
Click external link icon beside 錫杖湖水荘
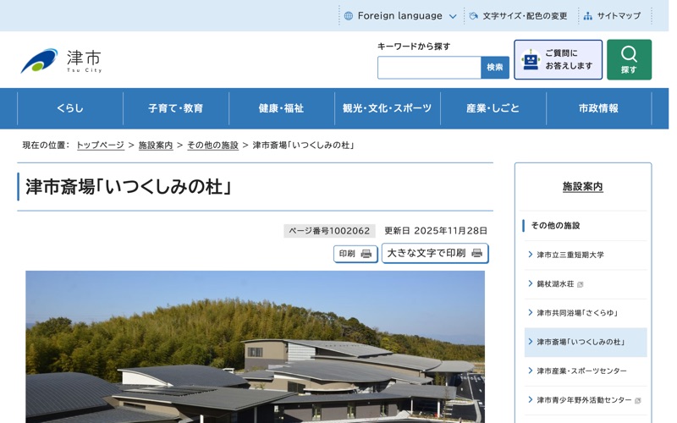[x=580, y=284]
